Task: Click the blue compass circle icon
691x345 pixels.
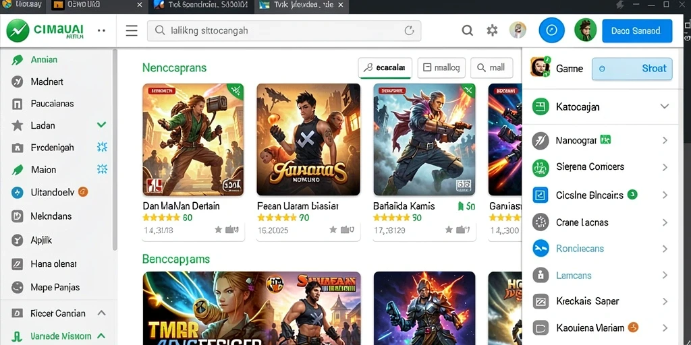Action: click(x=552, y=30)
